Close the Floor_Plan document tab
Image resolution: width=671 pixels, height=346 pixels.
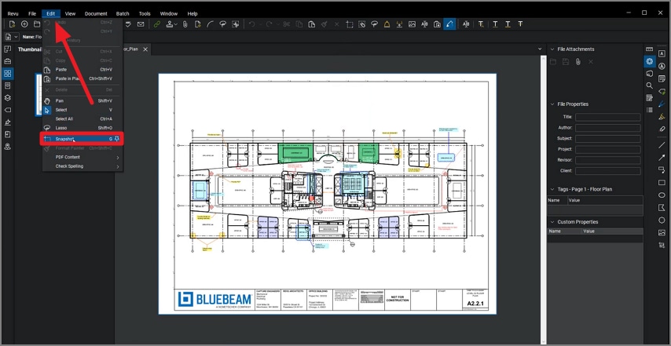pos(145,49)
